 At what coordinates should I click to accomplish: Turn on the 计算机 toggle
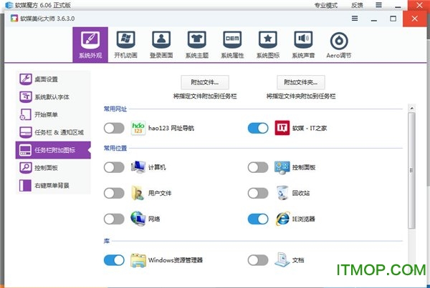(x=114, y=167)
